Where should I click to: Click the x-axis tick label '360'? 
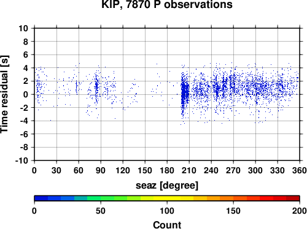(300, 170)
